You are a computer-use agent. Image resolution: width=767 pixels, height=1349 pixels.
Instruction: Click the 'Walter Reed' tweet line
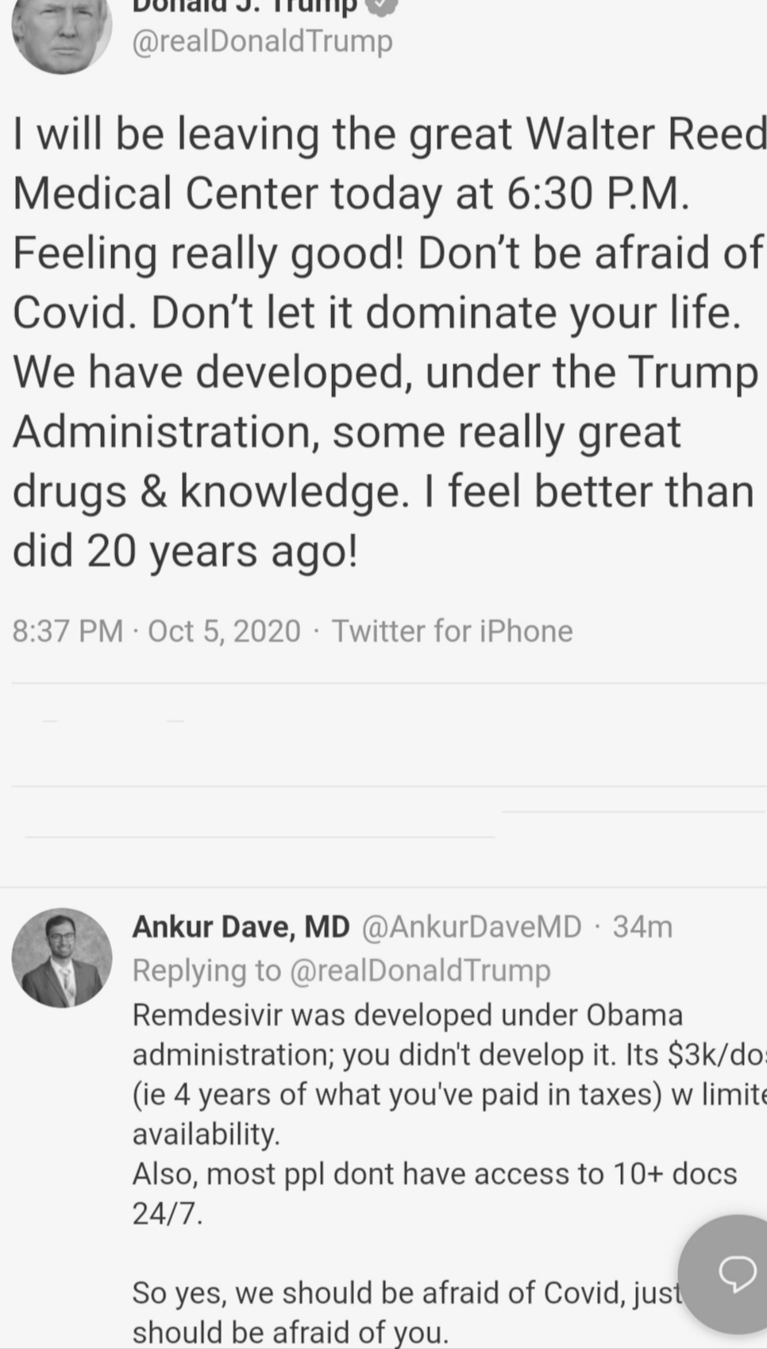(389, 133)
